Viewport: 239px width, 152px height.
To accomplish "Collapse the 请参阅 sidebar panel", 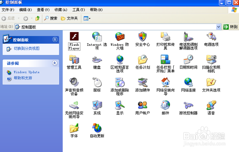I will point(55,63).
